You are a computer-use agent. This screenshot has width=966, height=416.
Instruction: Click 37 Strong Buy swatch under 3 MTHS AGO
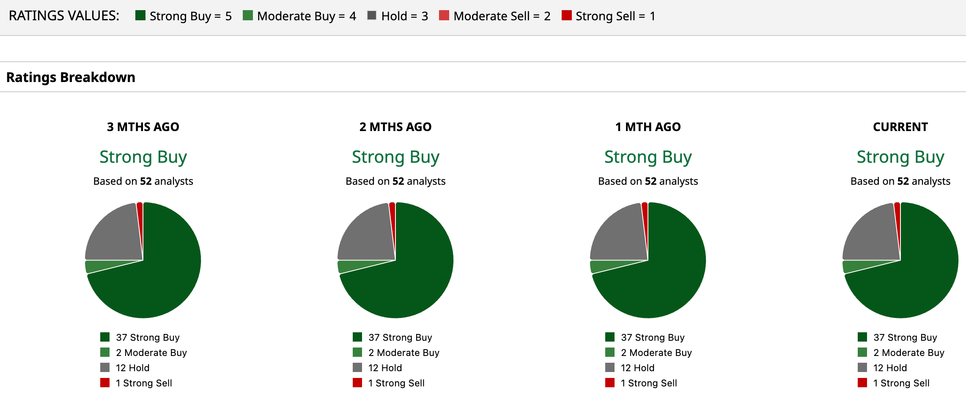[x=105, y=337]
